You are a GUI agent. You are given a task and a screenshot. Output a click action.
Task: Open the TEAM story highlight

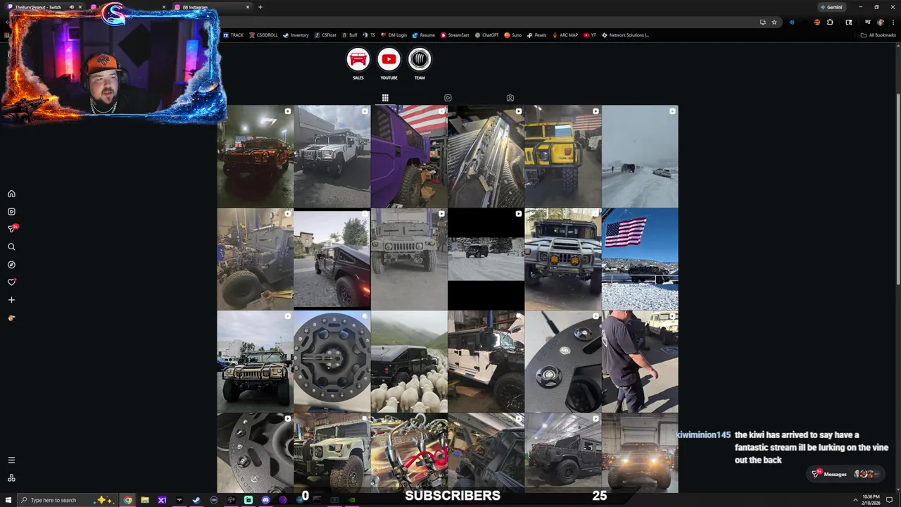(x=420, y=63)
